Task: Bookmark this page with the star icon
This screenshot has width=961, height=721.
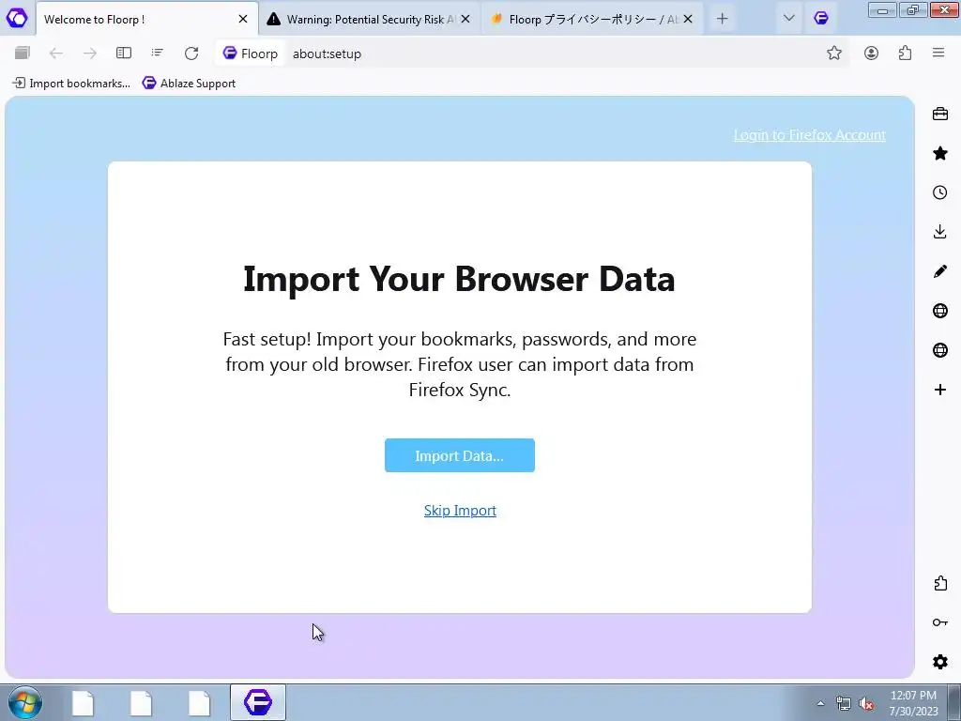Action: coord(834,54)
